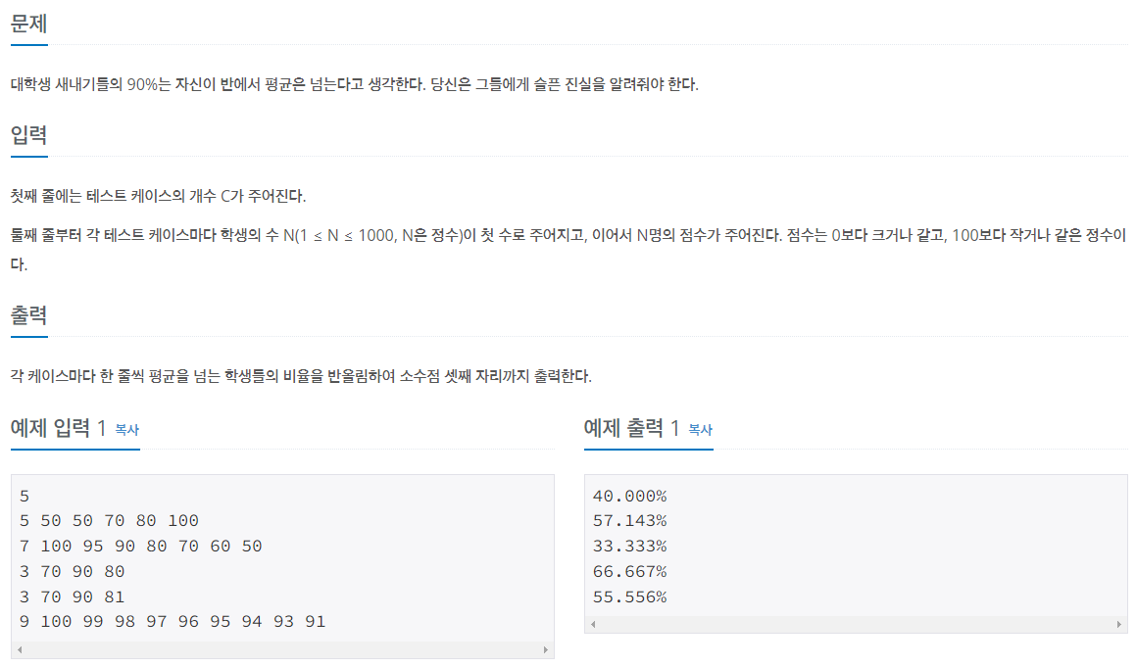Click the line '7 100 95 90 80 70 60 50'

pyautogui.click(x=141, y=547)
